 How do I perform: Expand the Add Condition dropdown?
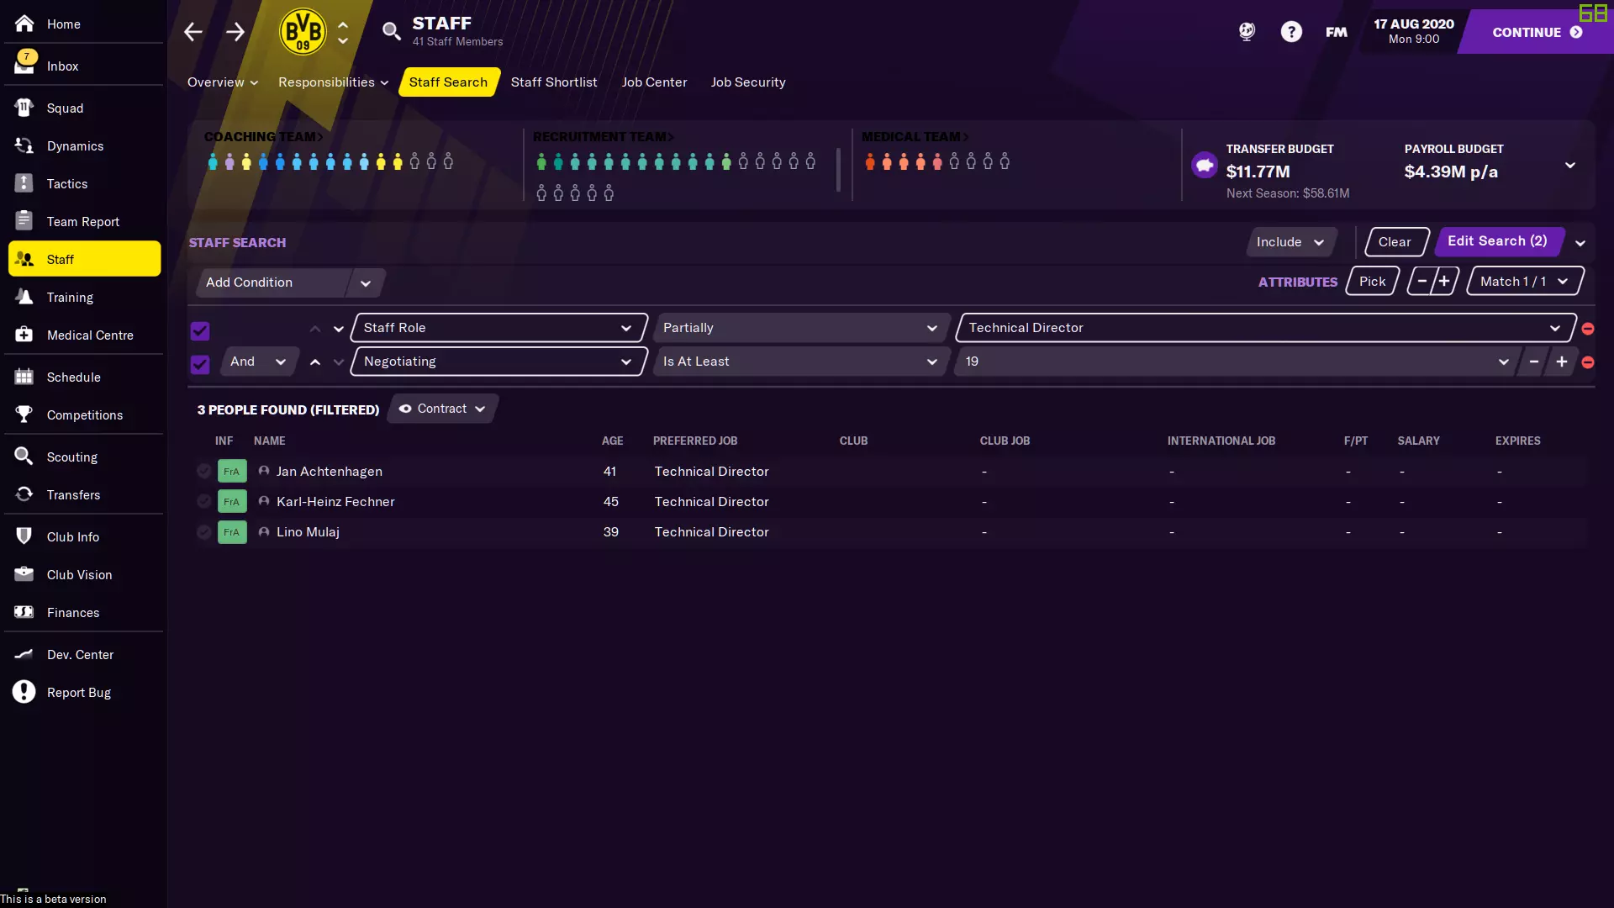[x=365, y=282]
